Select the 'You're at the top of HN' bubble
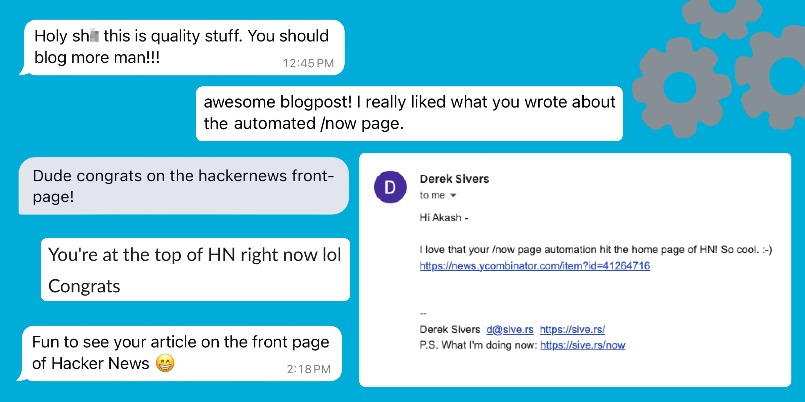The image size is (805, 402). [x=195, y=270]
